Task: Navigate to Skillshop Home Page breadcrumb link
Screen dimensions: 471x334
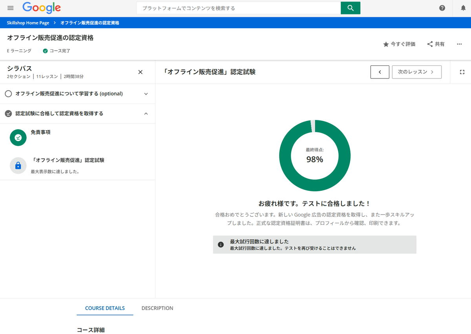Action: click(x=27, y=23)
